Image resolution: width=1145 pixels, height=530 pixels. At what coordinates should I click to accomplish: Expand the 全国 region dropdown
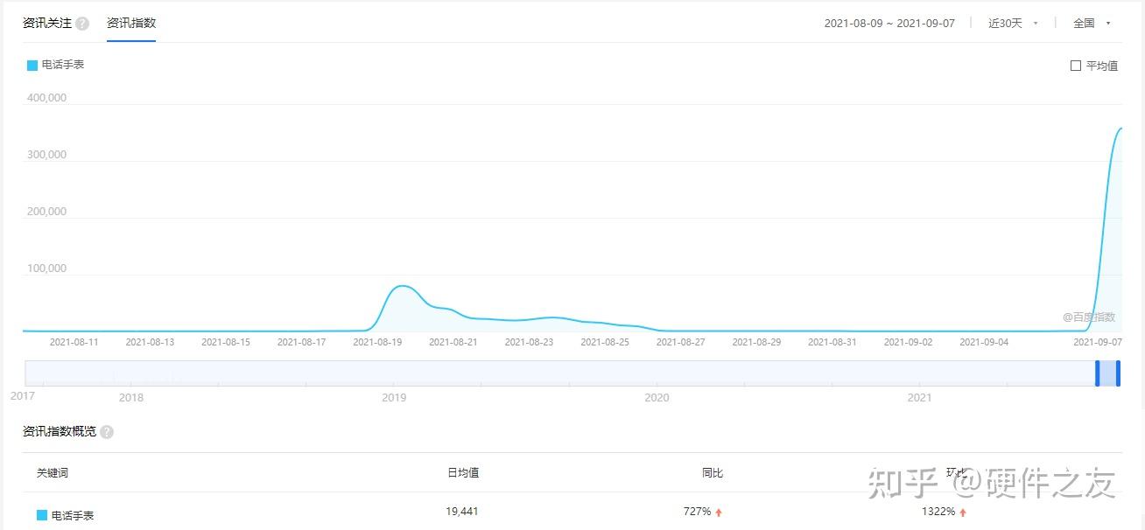[1092, 24]
